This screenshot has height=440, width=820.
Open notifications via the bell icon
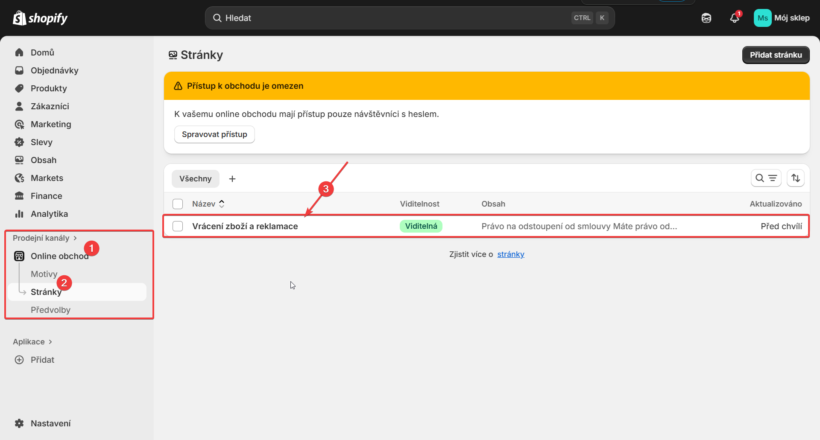(x=735, y=18)
